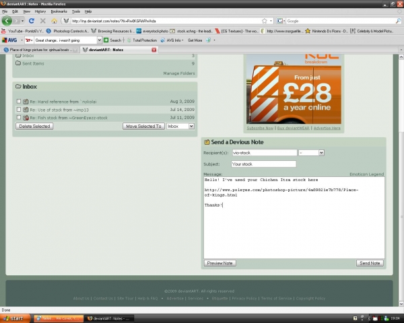Click the bookmark star in address bar
The width and height of the screenshot is (404, 323).
[x=265, y=21]
